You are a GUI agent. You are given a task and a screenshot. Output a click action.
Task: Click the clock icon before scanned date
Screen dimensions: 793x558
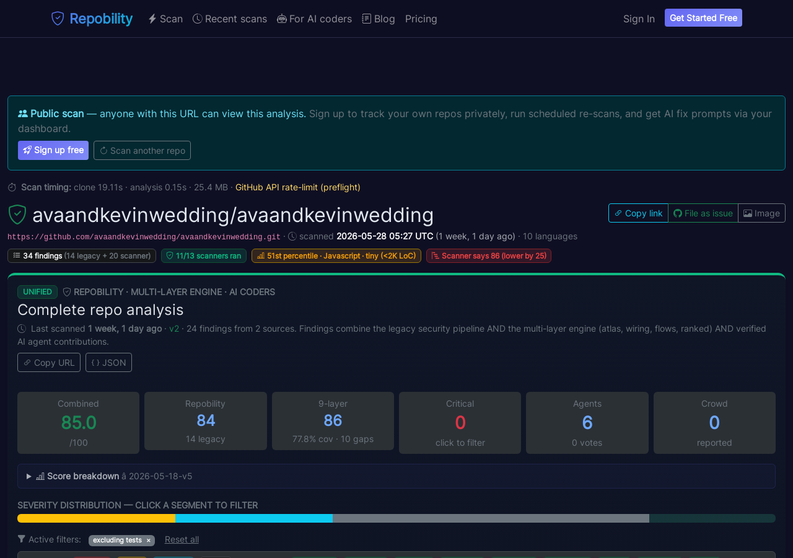click(292, 236)
